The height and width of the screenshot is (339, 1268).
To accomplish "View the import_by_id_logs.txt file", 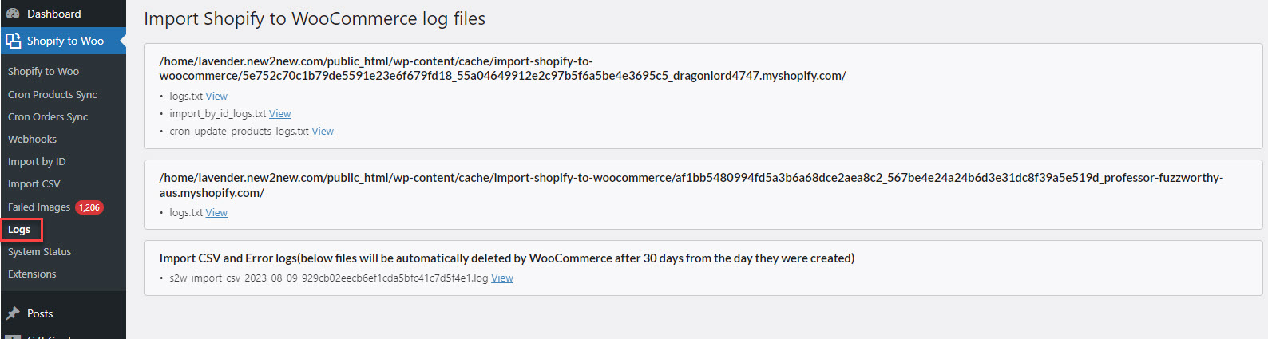I will [x=279, y=113].
